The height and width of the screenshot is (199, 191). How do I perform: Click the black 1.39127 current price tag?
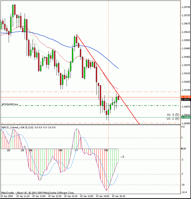[x=186, y=99]
